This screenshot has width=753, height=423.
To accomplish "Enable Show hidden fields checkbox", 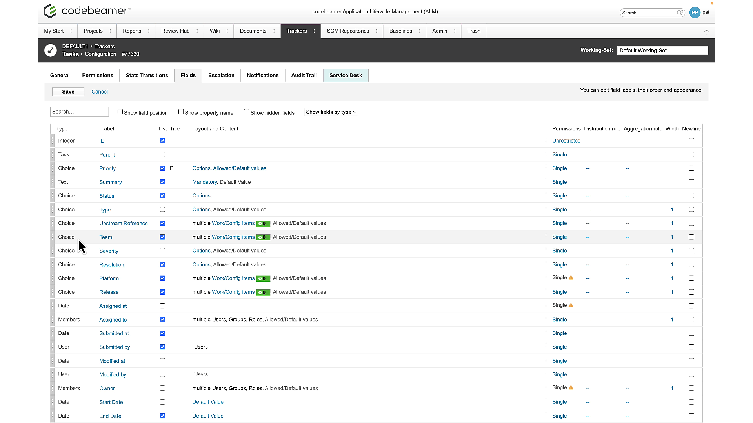I will point(246,112).
